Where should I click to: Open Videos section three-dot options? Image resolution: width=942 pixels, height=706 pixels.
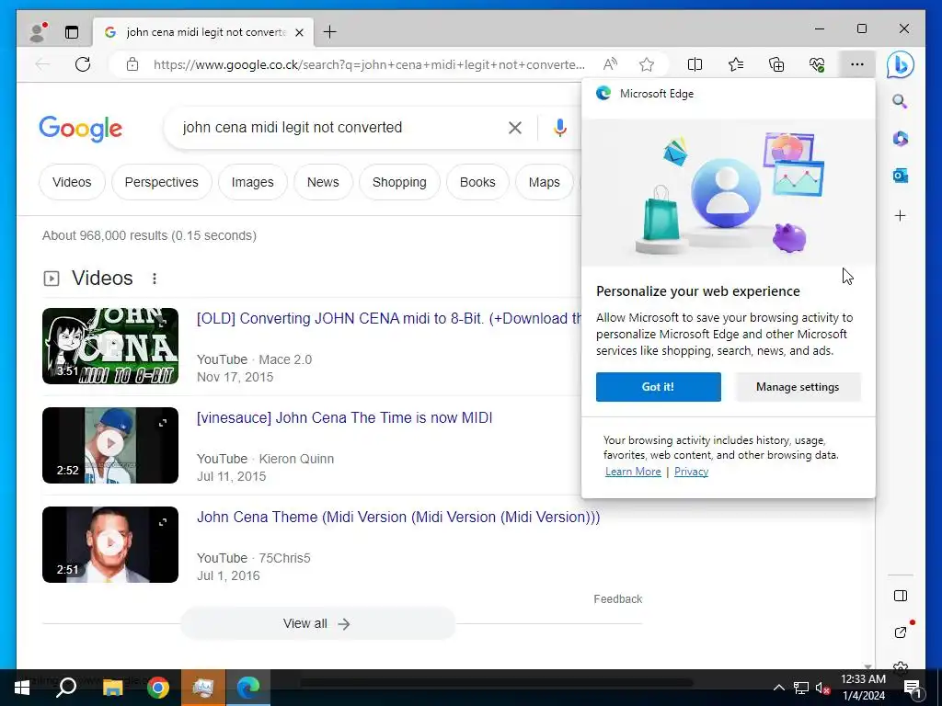coord(155,278)
